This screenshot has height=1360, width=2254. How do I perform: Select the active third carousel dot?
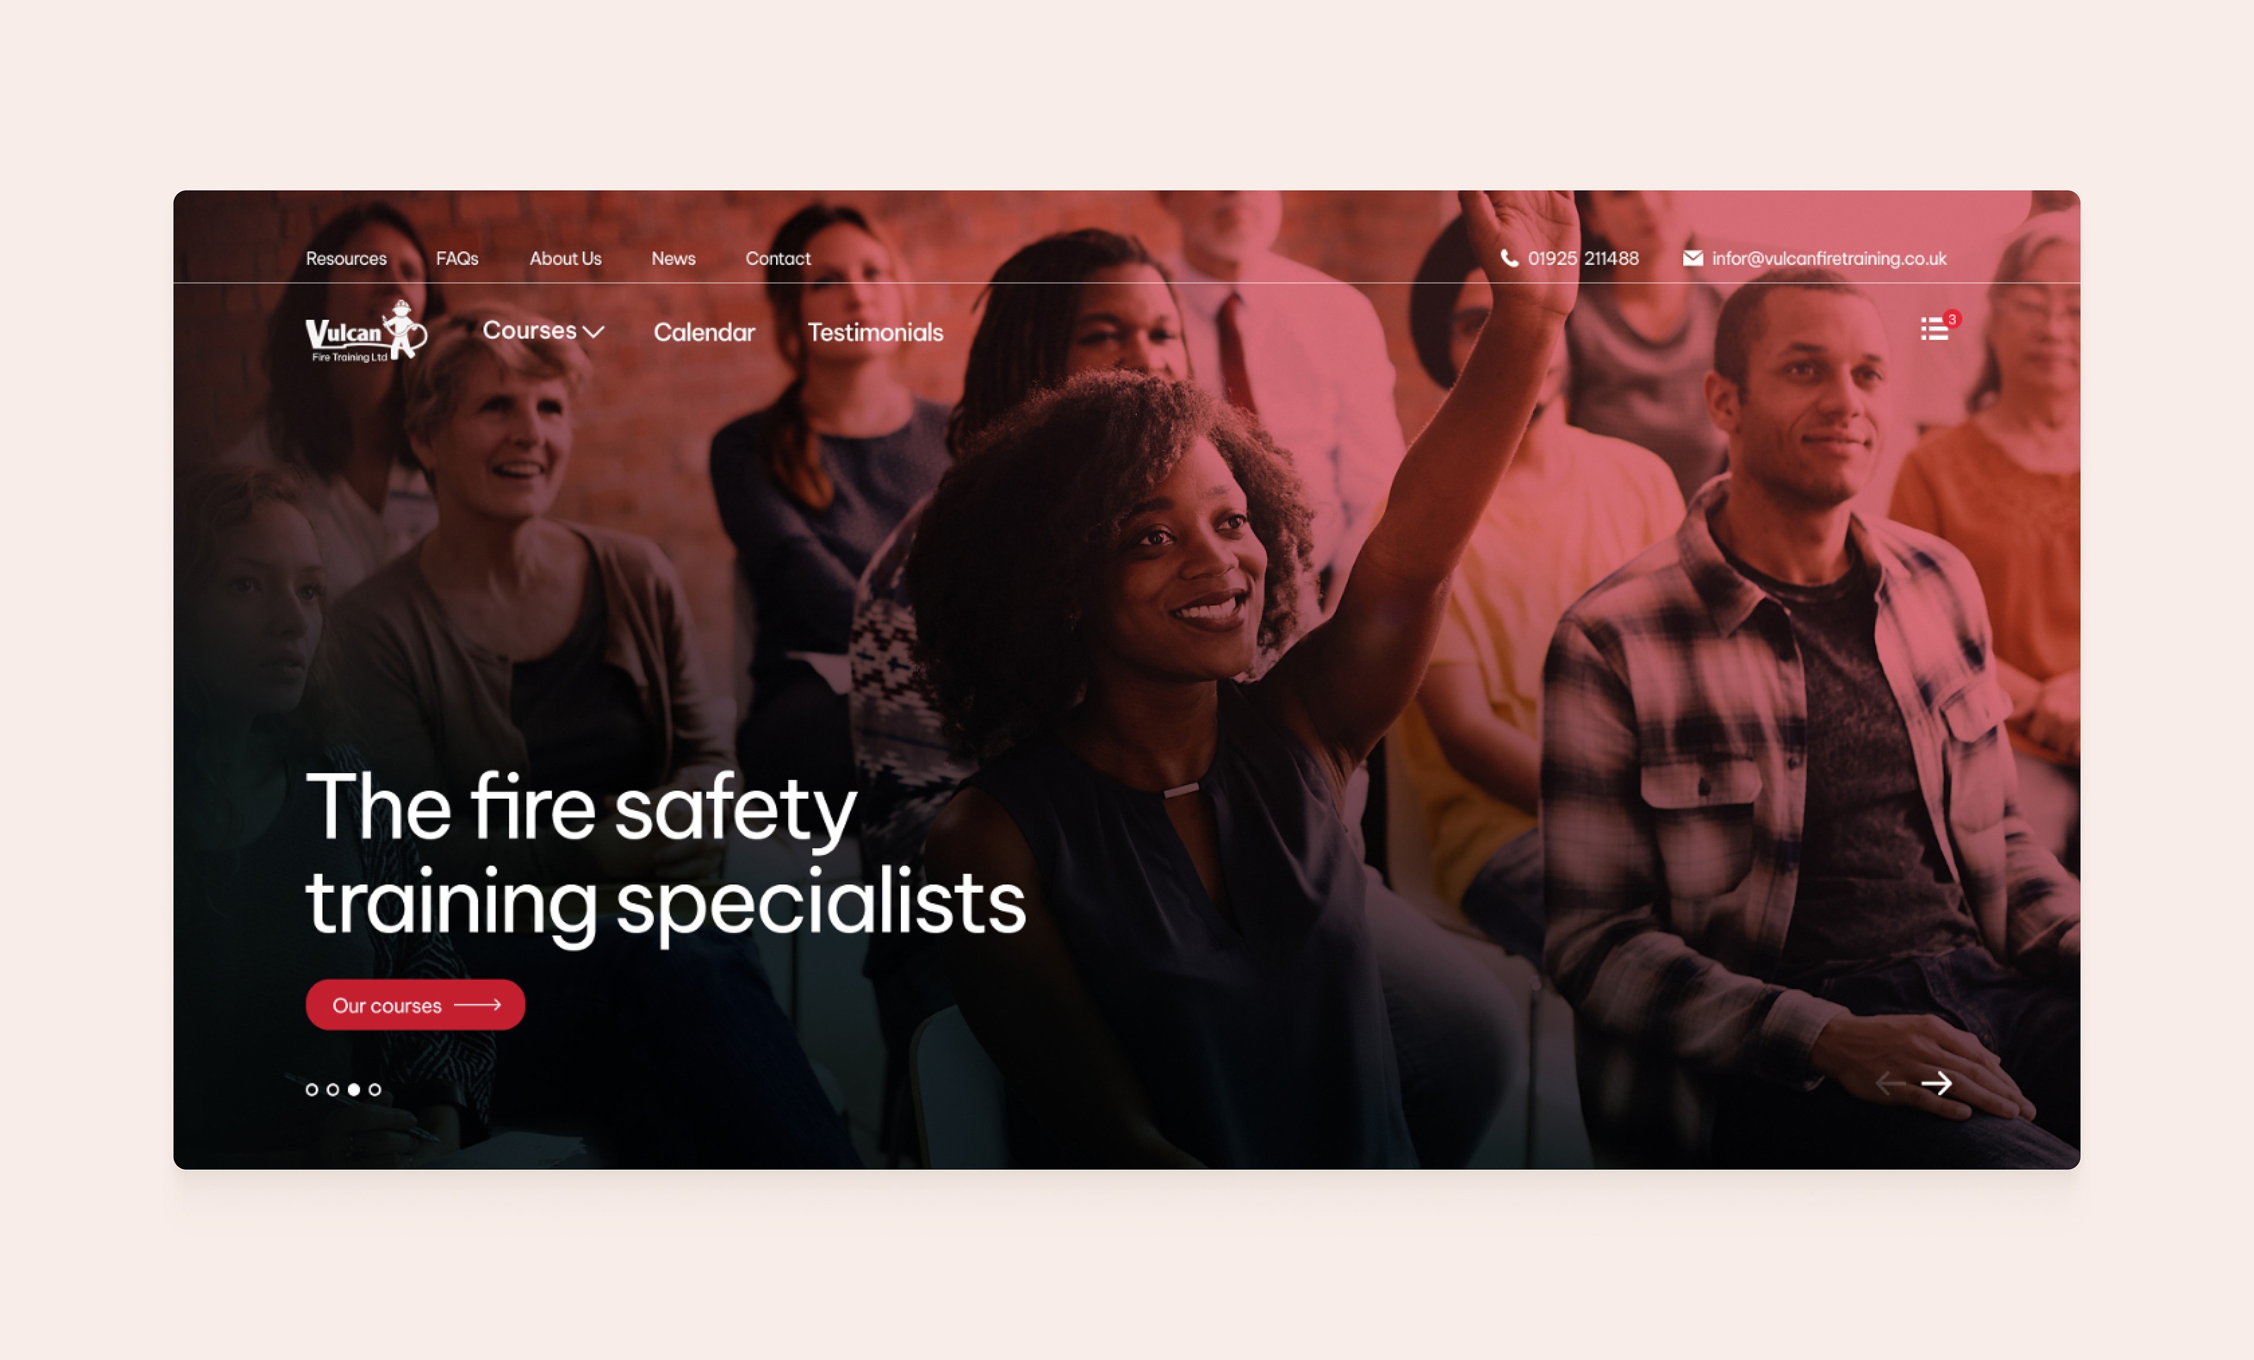pos(354,1090)
